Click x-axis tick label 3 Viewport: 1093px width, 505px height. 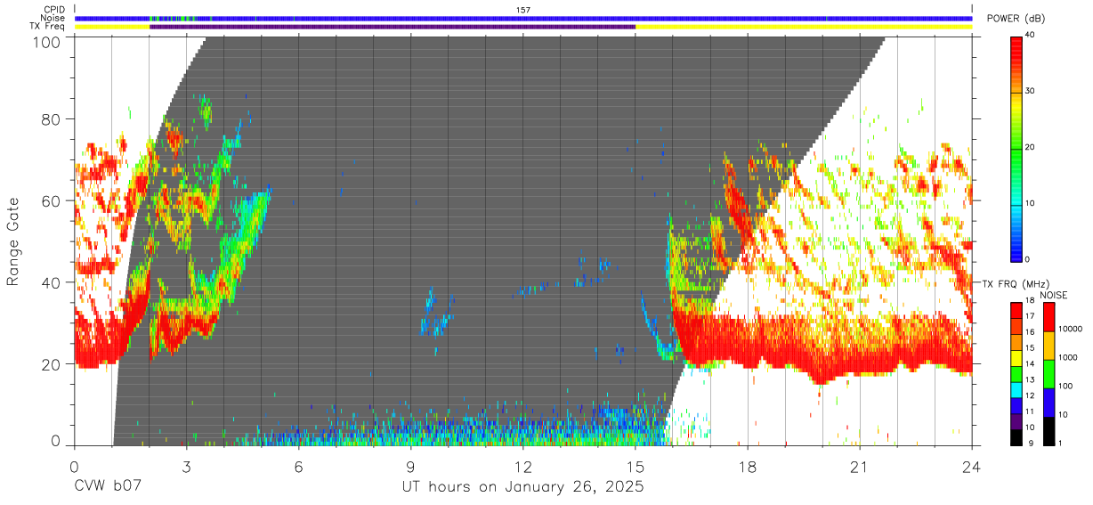187,468
